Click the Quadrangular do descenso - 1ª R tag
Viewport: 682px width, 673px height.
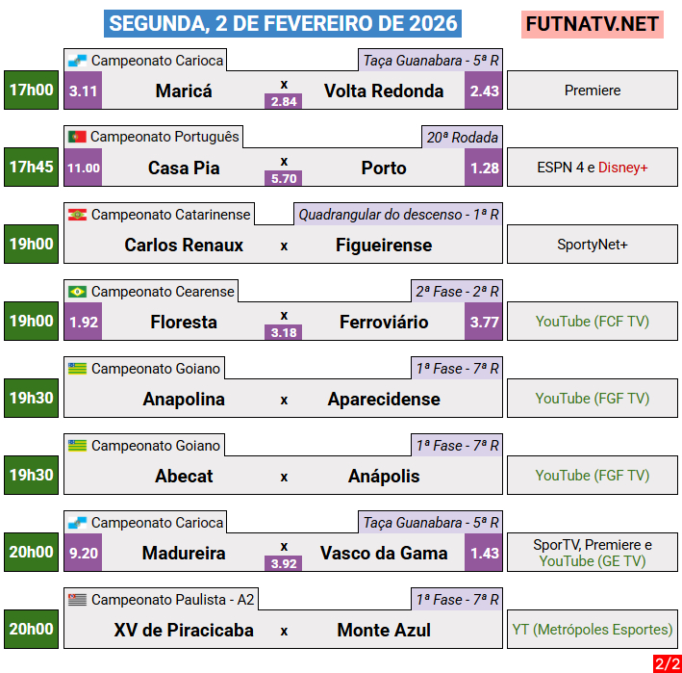pos(397,215)
